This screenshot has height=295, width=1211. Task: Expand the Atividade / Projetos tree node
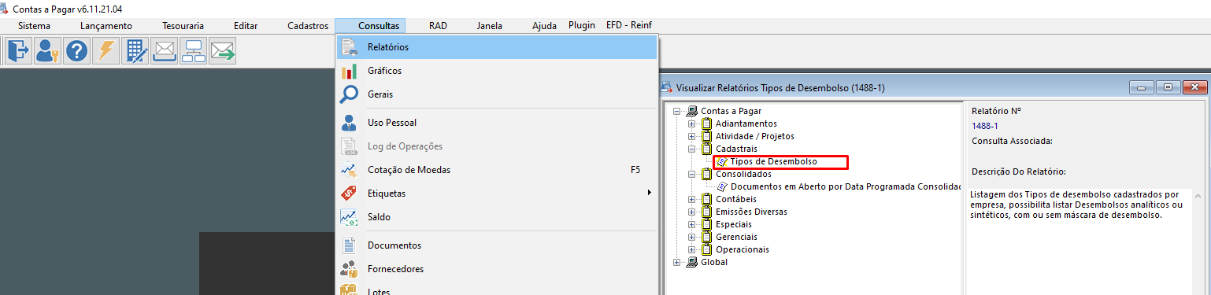point(691,136)
